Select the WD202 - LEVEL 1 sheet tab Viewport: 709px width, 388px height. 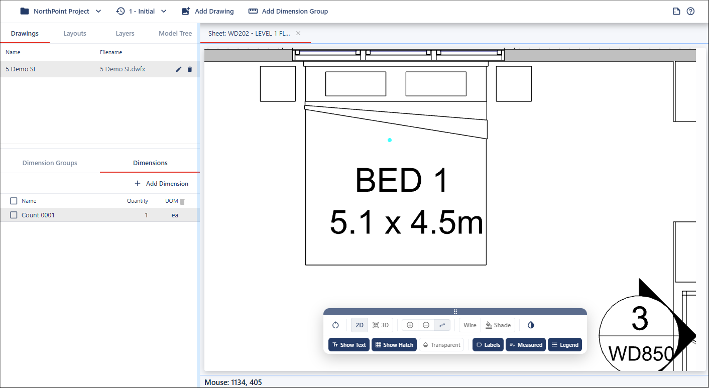pos(249,33)
